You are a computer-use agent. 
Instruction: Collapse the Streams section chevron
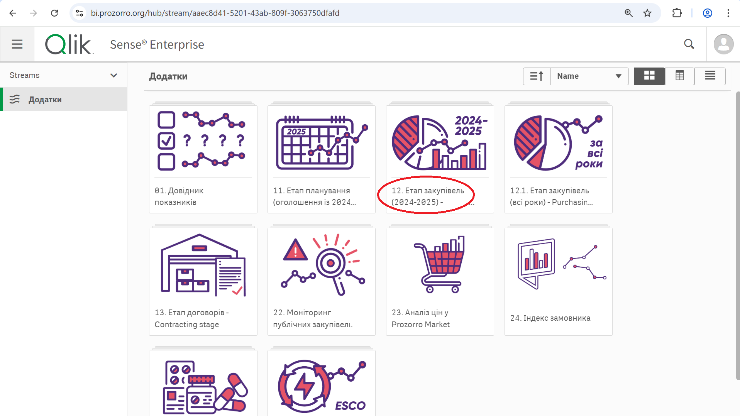point(113,75)
